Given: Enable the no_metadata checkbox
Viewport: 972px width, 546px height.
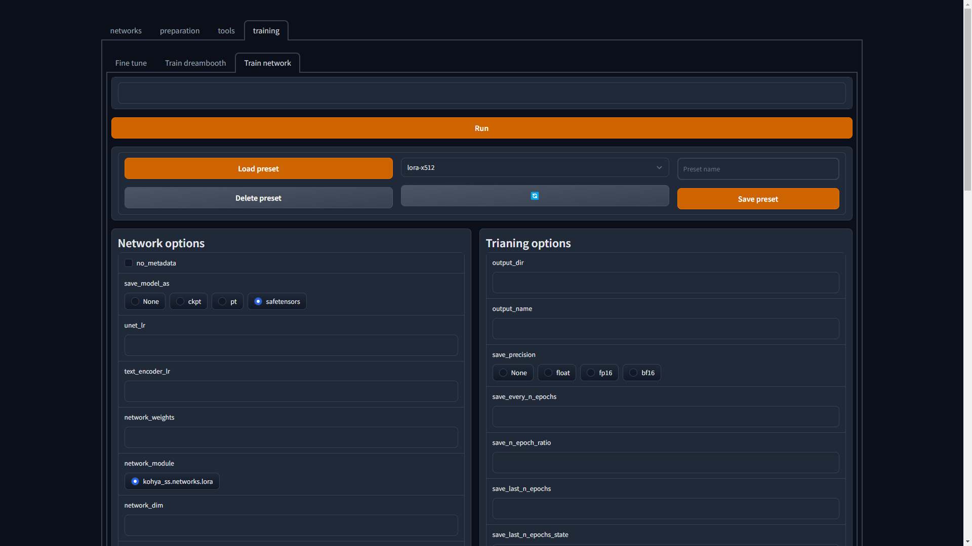Looking at the screenshot, I should [x=129, y=263].
